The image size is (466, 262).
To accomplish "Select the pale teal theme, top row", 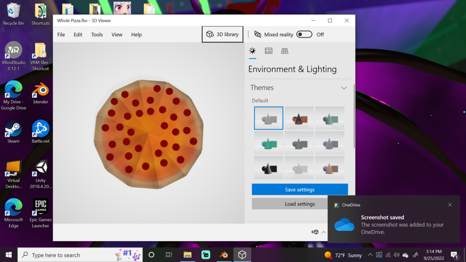I will (x=330, y=118).
